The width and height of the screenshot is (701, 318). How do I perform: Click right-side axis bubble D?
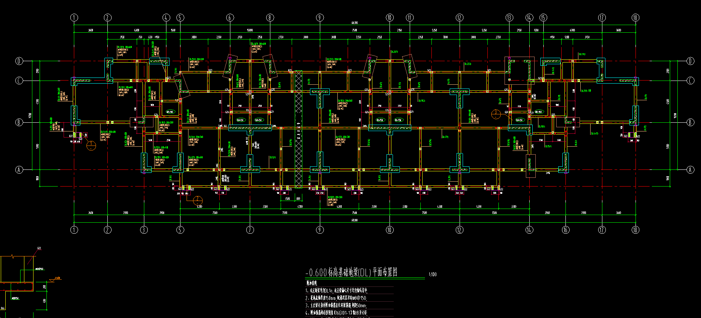(690, 61)
